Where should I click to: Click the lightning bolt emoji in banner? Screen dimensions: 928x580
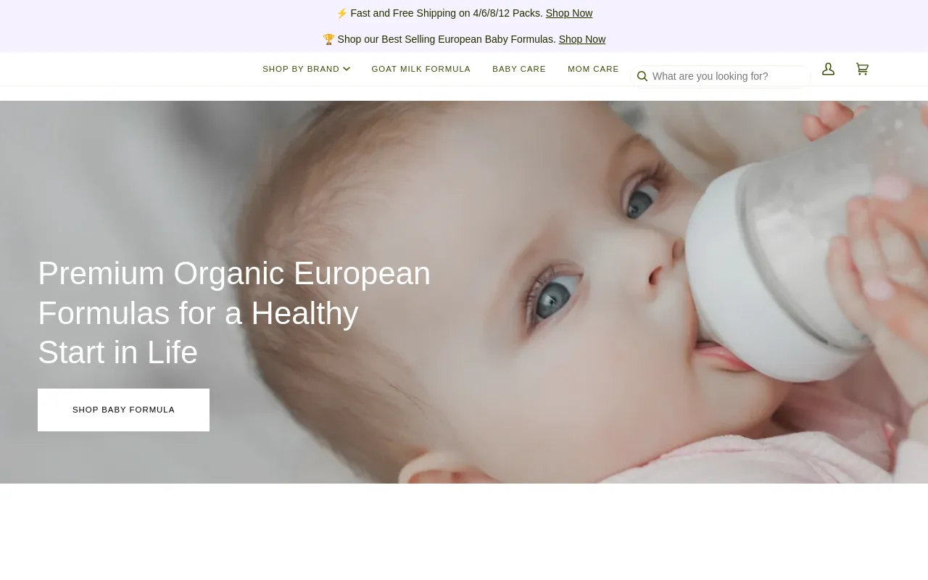(x=341, y=13)
